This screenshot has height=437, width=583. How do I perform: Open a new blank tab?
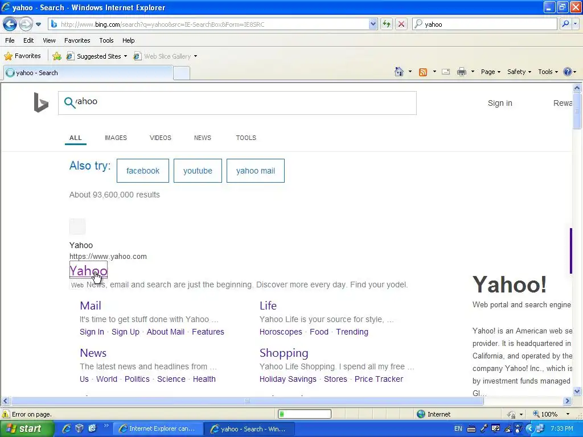pos(182,73)
